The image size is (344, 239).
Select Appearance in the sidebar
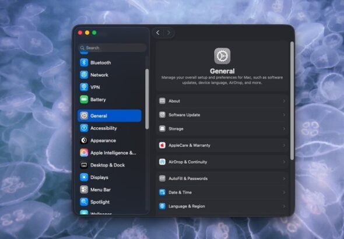click(110, 140)
